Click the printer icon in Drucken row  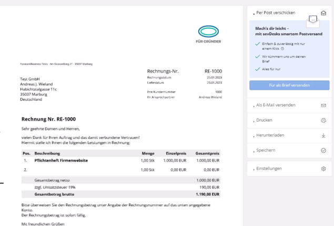323,121
